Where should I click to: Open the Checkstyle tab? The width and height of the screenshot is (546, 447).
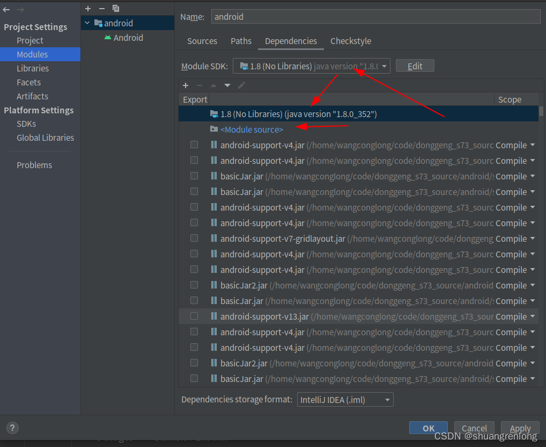coord(351,41)
